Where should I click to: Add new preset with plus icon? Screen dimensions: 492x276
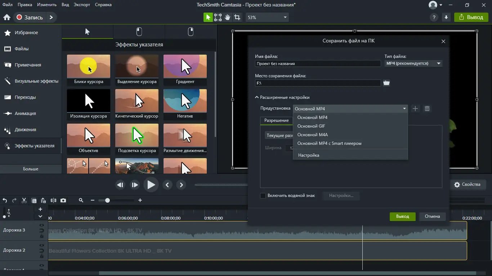tap(415, 109)
